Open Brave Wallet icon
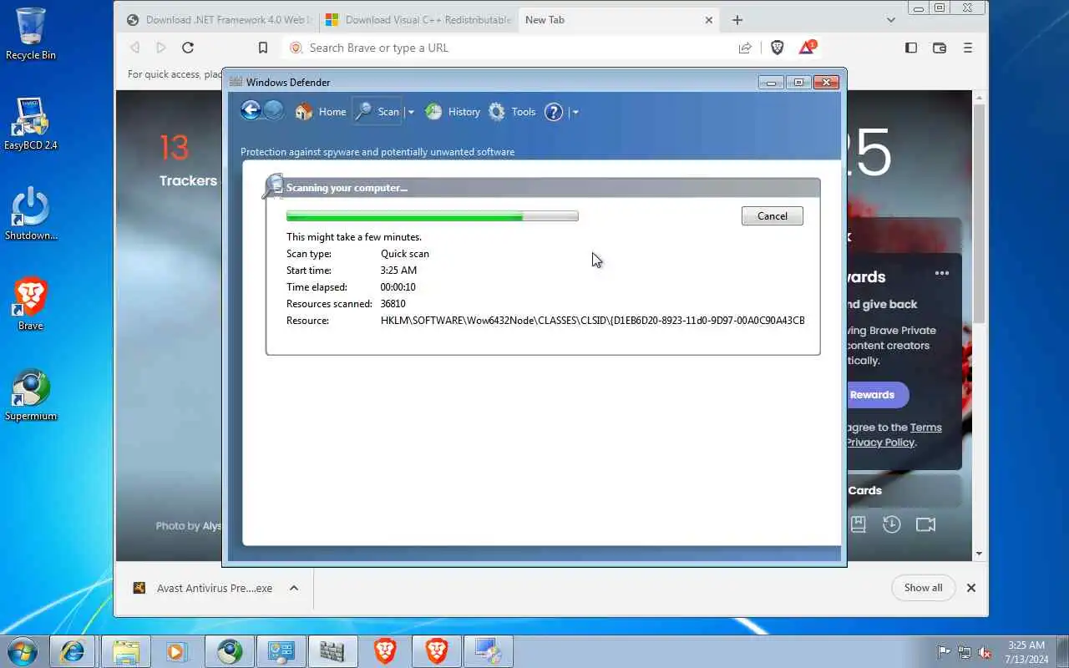Image resolution: width=1069 pixels, height=668 pixels. point(940,48)
